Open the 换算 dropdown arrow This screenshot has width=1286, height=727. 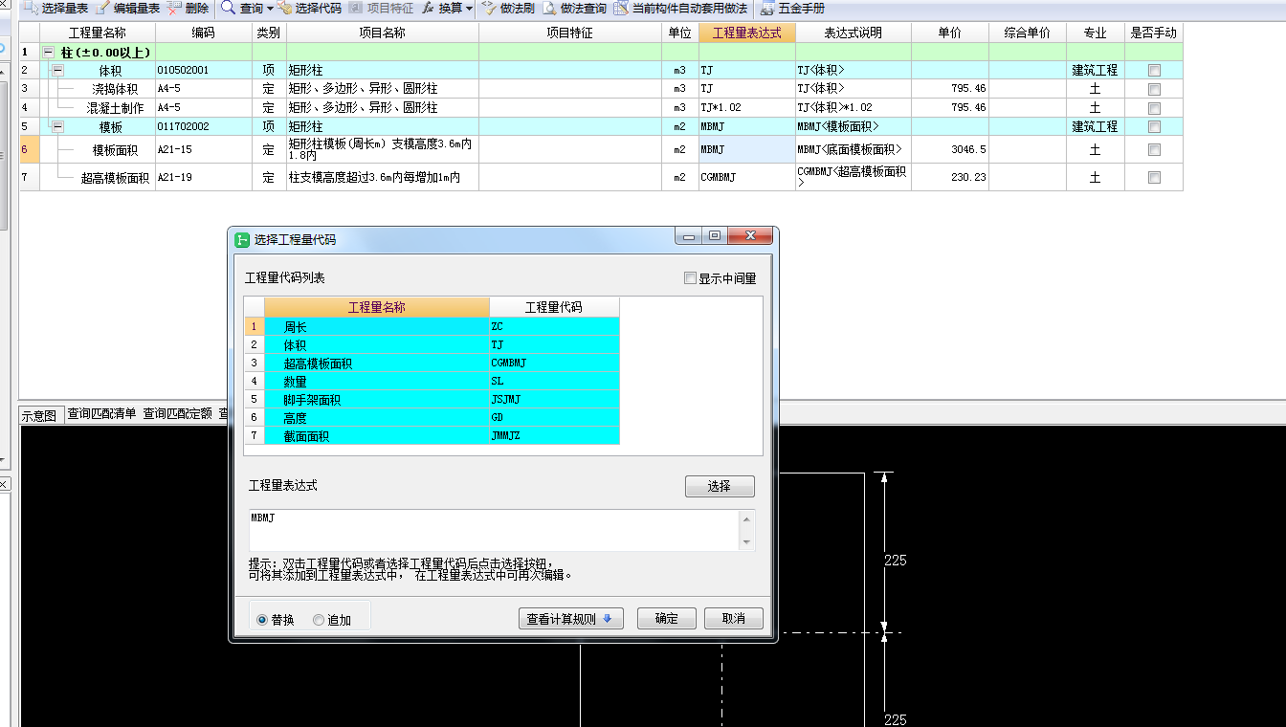tap(469, 9)
